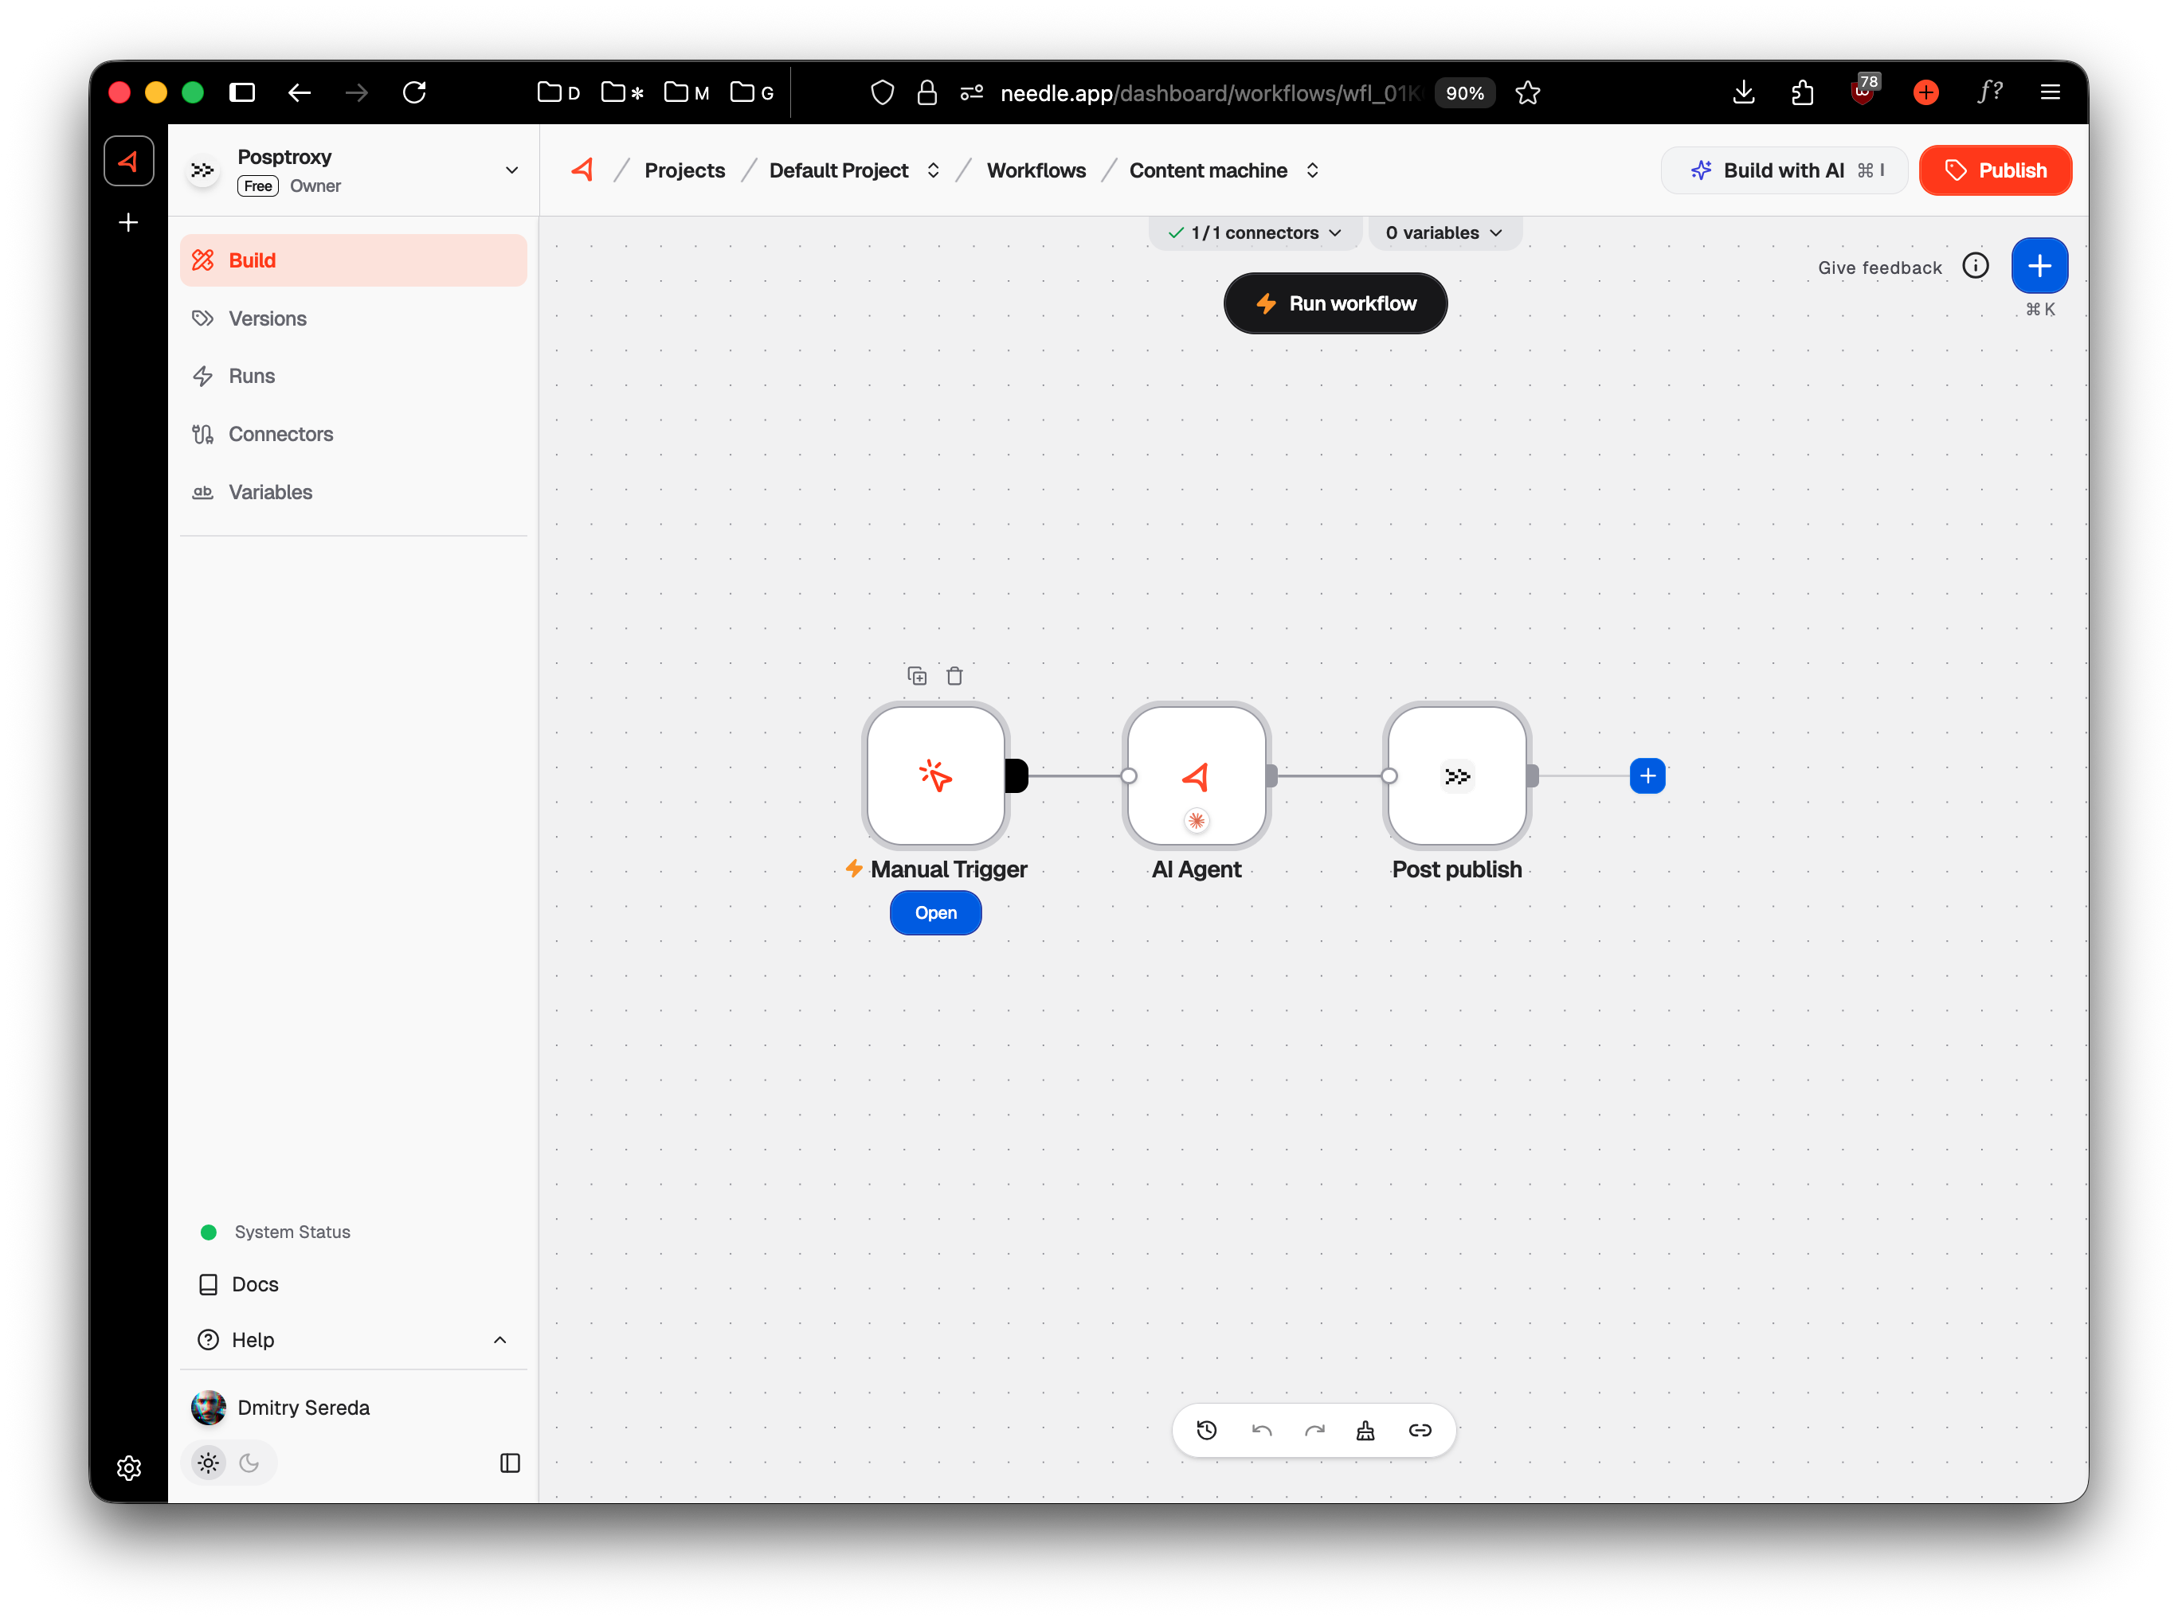Click the link icon in bottom toolbar

1420,1431
